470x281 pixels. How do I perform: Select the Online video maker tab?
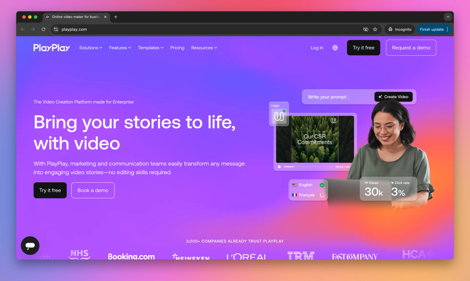point(76,17)
